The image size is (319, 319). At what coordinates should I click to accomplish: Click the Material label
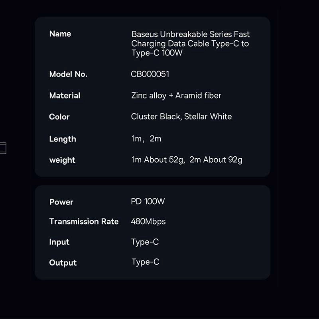[x=65, y=96]
